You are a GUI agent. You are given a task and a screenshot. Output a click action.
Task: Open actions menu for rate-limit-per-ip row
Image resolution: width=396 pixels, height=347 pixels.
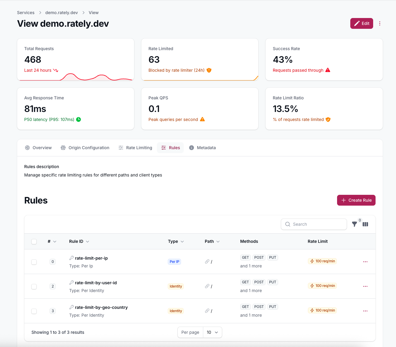pyautogui.click(x=365, y=262)
